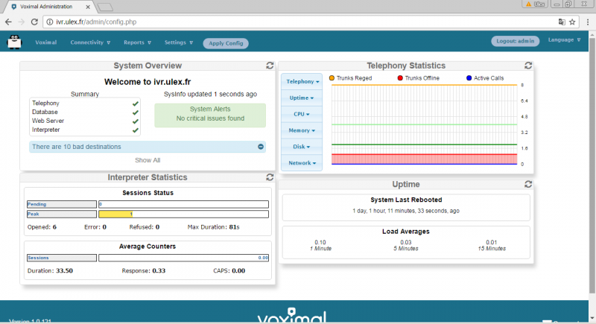Click browser back arrow
The width and height of the screenshot is (596, 324).
(x=8, y=22)
